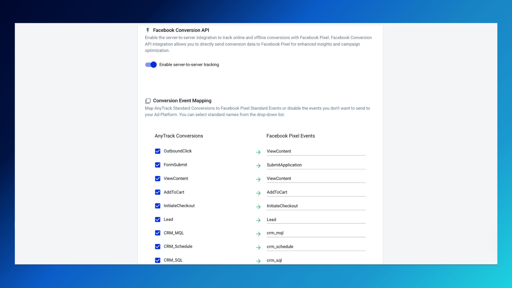Viewport: 512px width, 288px height.
Task: Uncheck the OutboundClick conversion checkbox
Action: (x=158, y=151)
